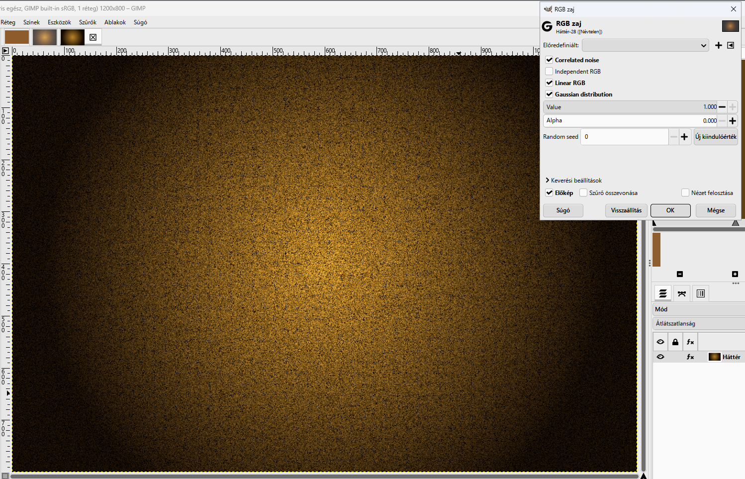Click the fx icon on the Háttér layer
Viewport: 745px width, 479px height.
[x=690, y=357]
